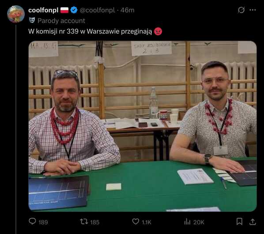Toggle like with the heart icon

coord(136,221)
